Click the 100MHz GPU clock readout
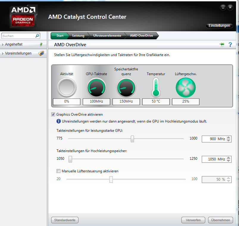This screenshot has height=226, width=239. [96, 102]
